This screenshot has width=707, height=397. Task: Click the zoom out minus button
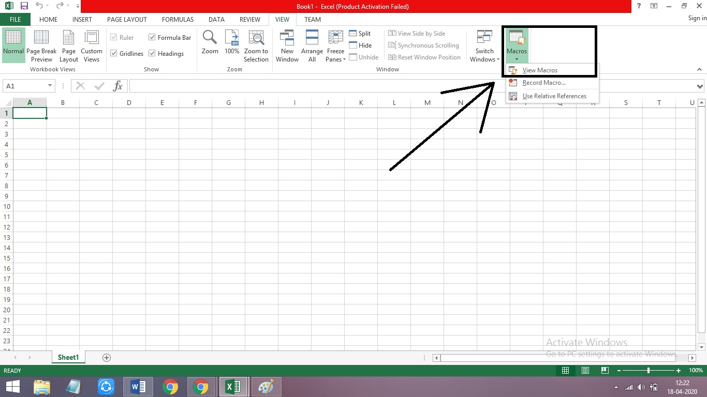coord(618,371)
